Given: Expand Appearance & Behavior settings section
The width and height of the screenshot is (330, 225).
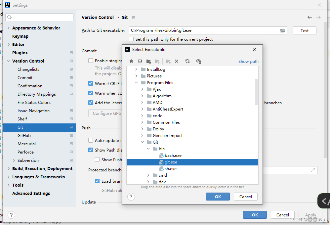Looking at the screenshot, I should (9, 28).
